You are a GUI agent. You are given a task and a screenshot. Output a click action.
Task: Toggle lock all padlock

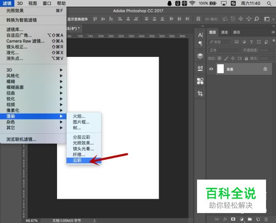[246, 59]
